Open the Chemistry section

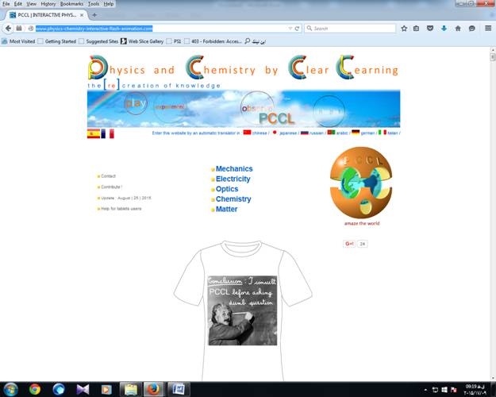pyautogui.click(x=233, y=199)
